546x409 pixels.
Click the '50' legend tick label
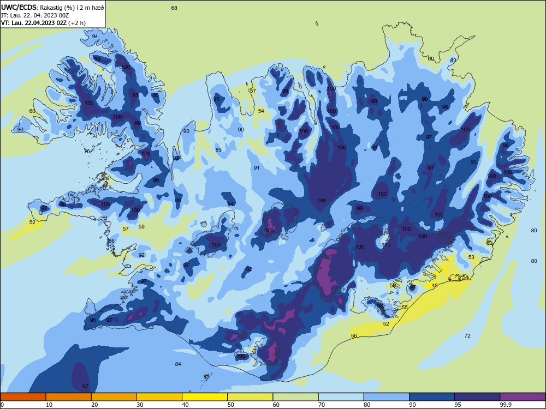[231, 405]
